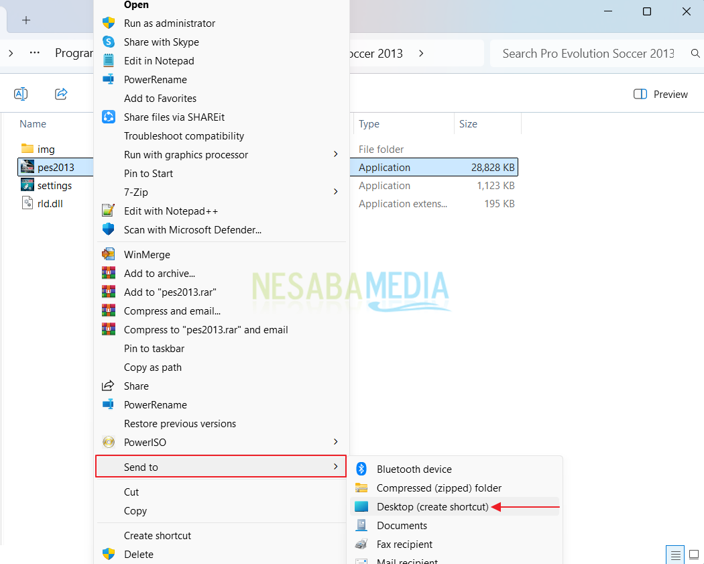Choose Compress and email...
Screen dimensions: 704x564
(x=172, y=311)
